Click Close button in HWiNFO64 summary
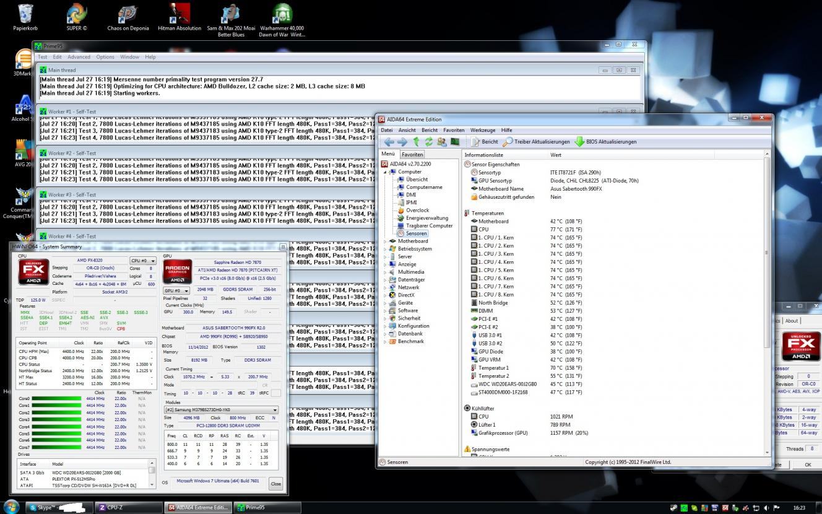Image resolution: width=822 pixels, height=514 pixels. (275, 484)
